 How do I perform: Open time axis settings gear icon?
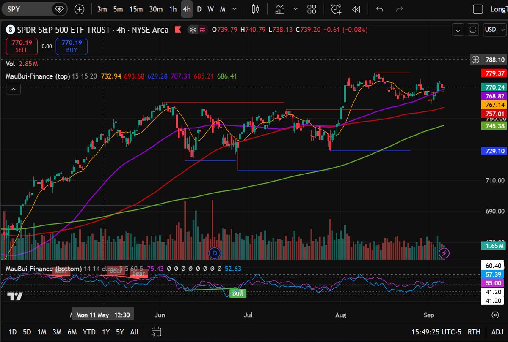pos(495,315)
